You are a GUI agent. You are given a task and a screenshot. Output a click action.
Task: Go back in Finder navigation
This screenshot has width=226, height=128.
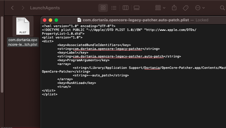point(13,8)
